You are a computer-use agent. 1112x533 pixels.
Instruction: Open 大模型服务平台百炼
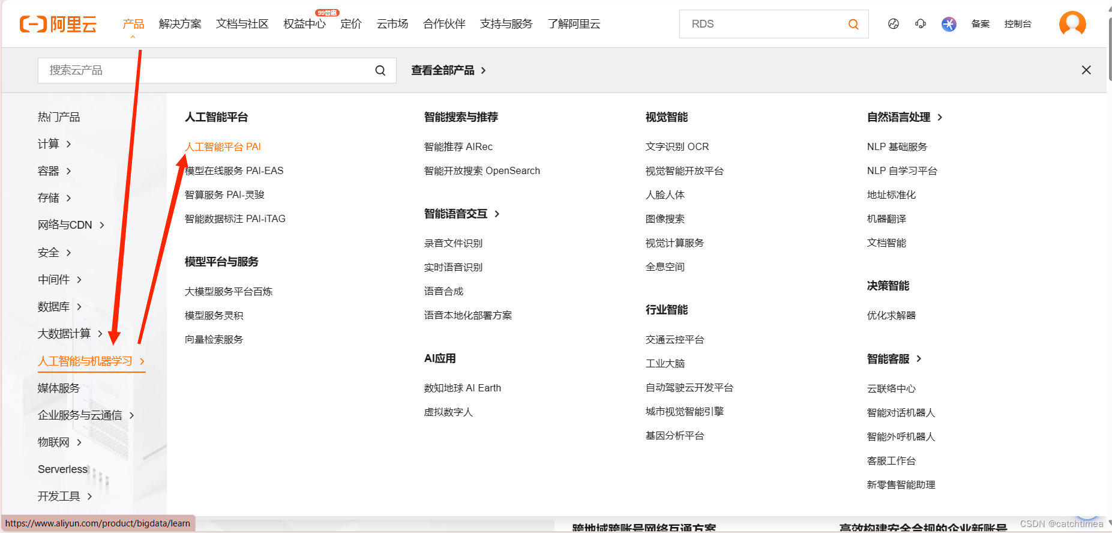coord(229,292)
